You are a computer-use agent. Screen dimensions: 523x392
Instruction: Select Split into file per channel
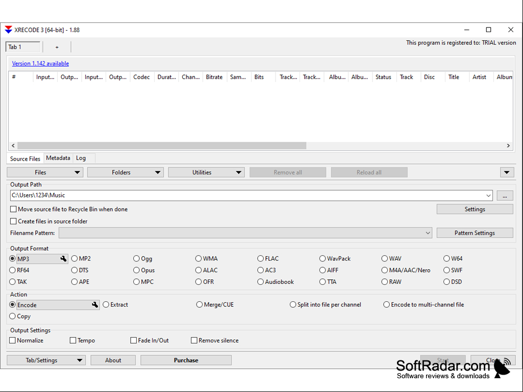pyautogui.click(x=293, y=305)
